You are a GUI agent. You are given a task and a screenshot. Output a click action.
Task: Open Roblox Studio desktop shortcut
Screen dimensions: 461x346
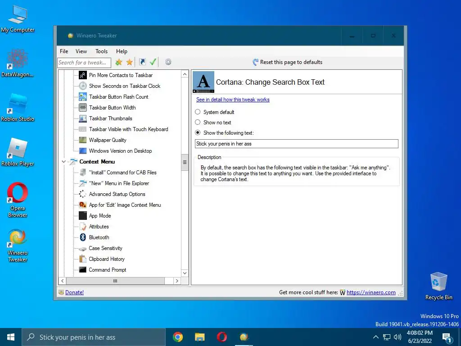click(18, 107)
